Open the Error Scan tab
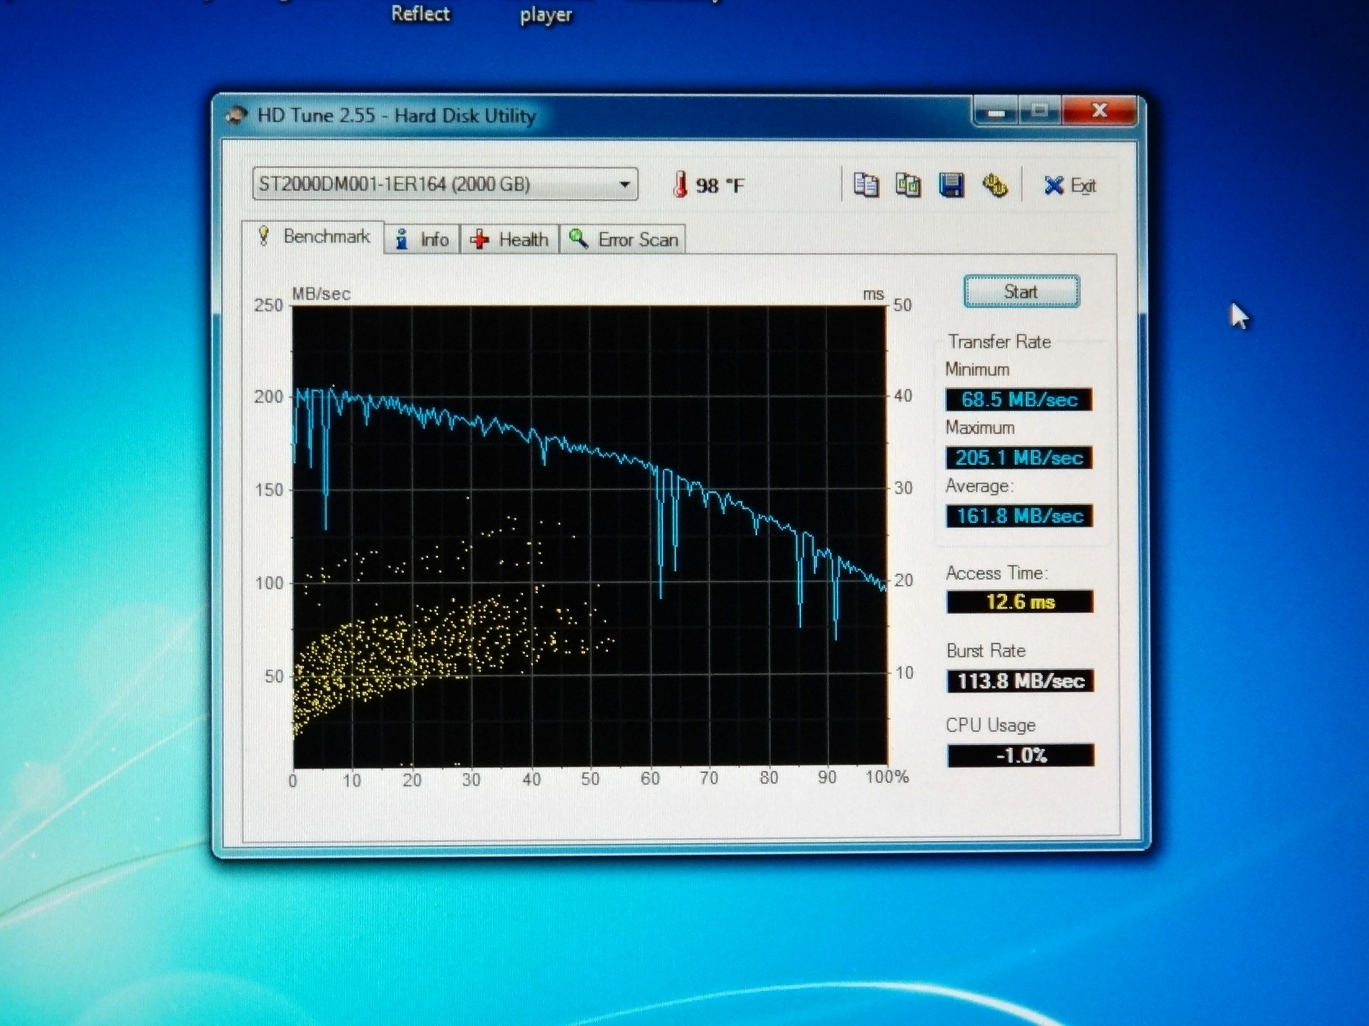Viewport: 1369px width, 1026px height. click(623, 239)
